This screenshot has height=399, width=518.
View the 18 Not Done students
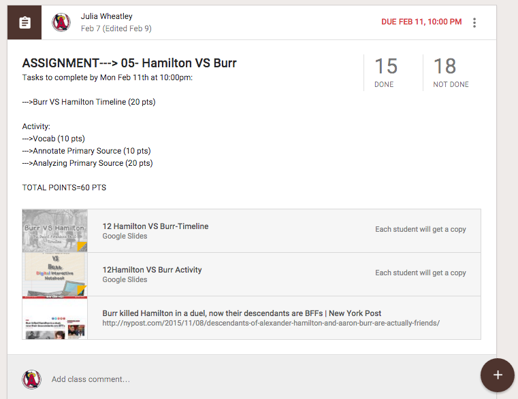[x=451, y=72]
